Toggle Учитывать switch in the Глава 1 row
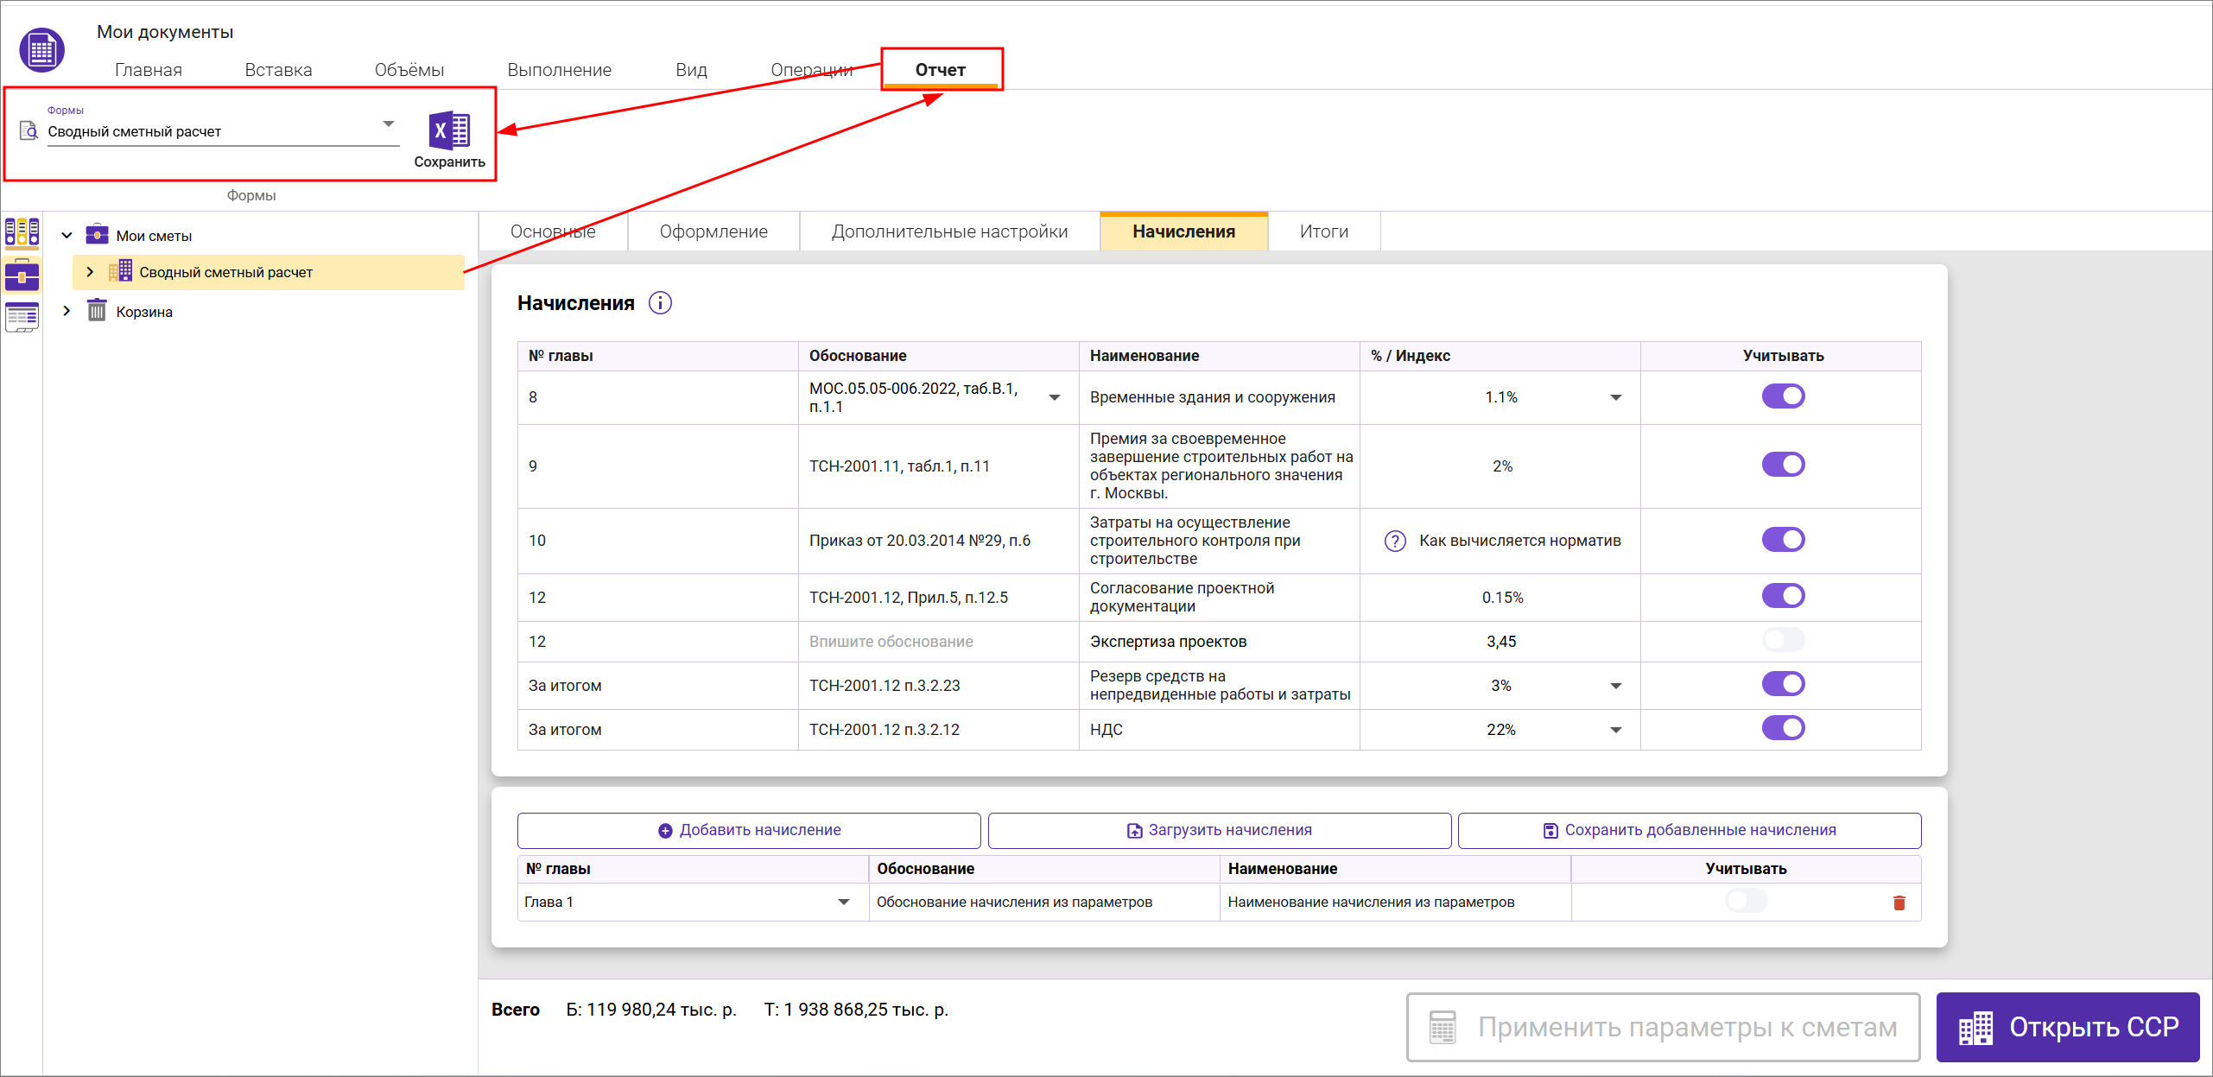 (x=1746, y=901)
